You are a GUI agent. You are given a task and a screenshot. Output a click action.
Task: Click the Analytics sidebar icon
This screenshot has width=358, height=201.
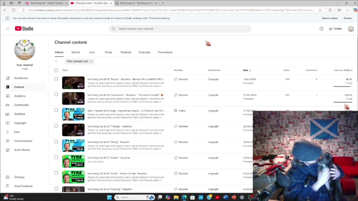[x=8, y=96]
